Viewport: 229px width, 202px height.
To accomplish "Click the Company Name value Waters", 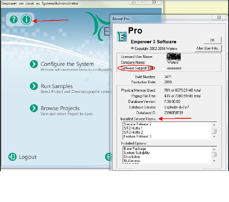I will tap(173, 62).
